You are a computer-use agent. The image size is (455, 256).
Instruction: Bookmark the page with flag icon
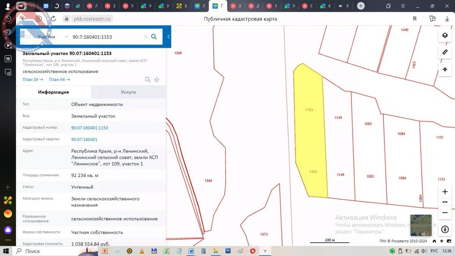click(x=414, y=19)
